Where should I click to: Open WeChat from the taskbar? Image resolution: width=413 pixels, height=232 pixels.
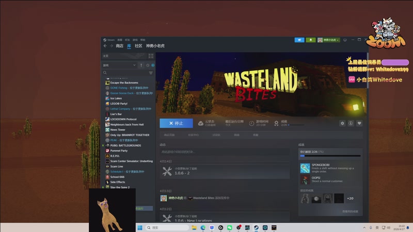coord(230,227)
